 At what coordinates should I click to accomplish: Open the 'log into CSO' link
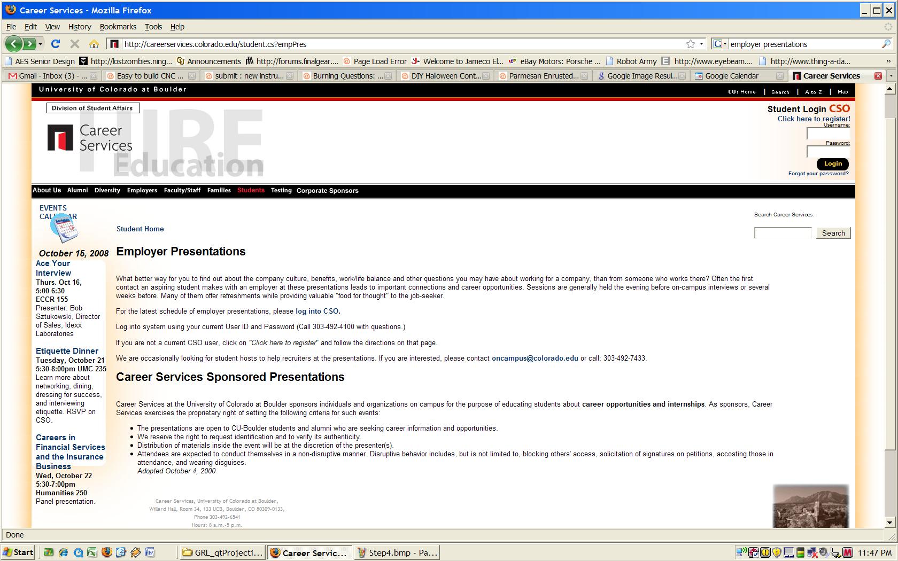pos(317,311)
